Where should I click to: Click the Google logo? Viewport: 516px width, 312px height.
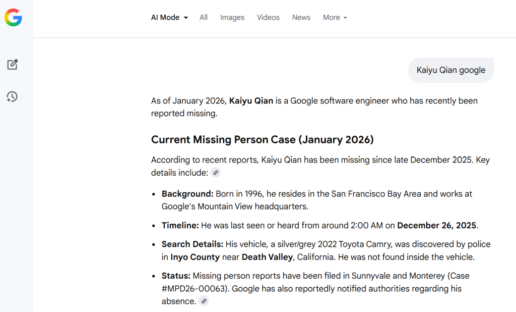13,18
